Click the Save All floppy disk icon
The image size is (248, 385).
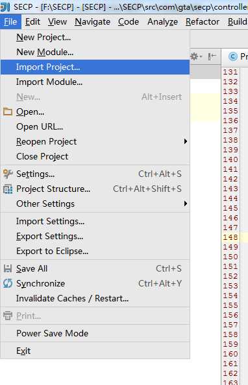[8, 268]
